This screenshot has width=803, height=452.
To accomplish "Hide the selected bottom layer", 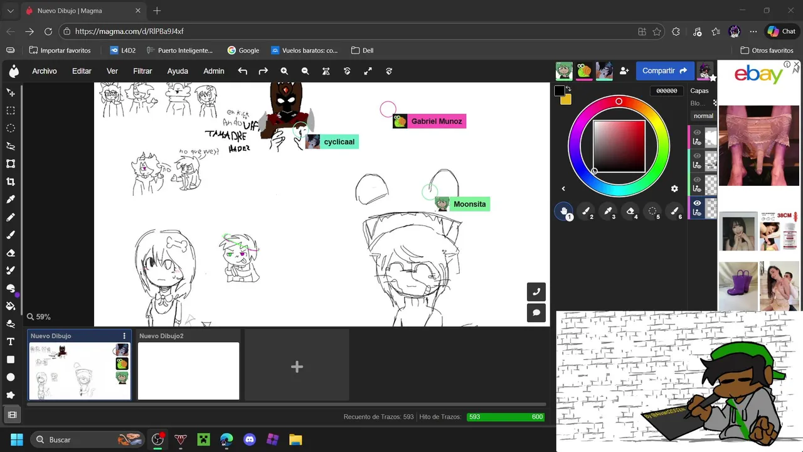I will click(697, 203).
